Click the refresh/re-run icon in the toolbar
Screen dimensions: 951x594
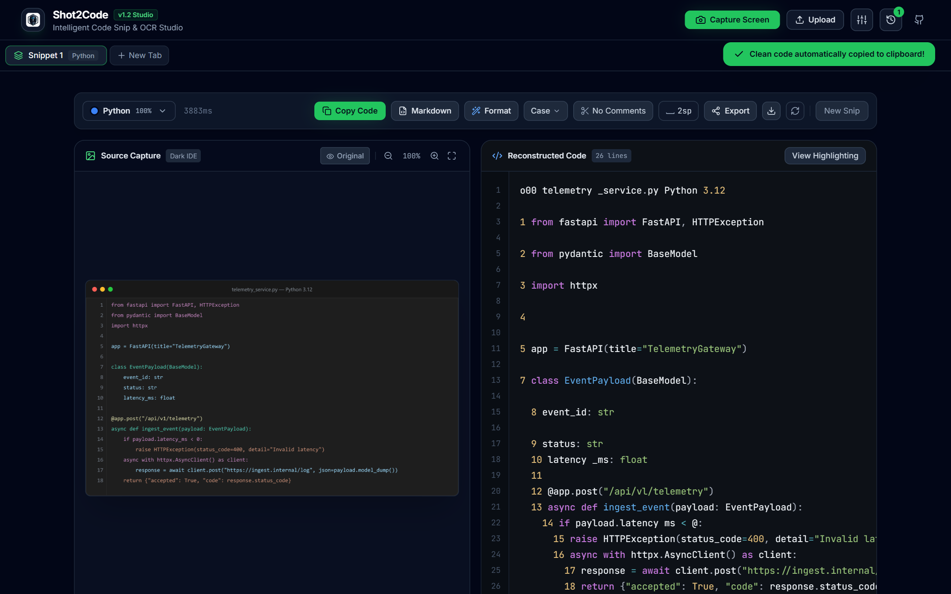click(795, 111)
